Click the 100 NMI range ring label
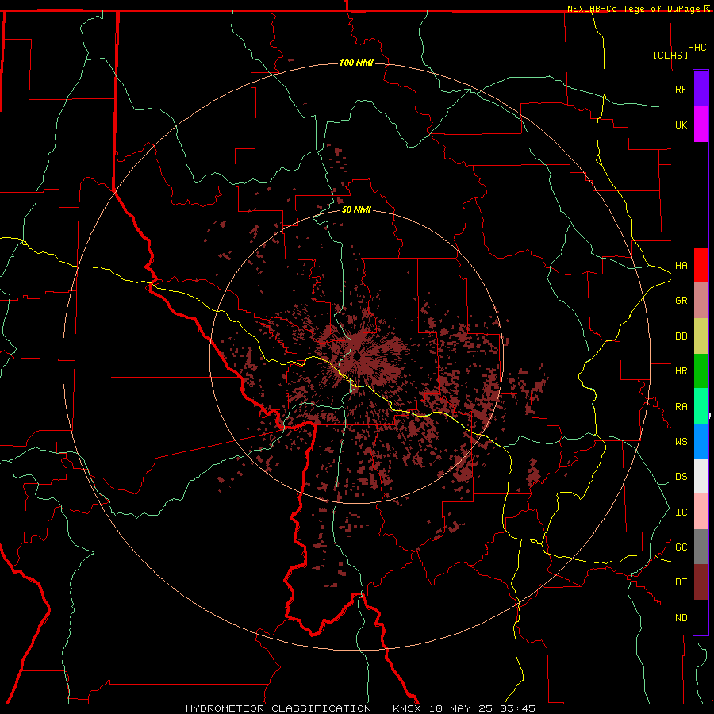Viewport: 714px width, 714px height. [x=356, y=63]
